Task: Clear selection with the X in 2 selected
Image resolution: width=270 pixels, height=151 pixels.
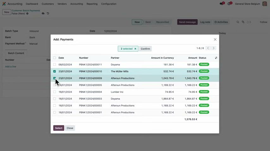Action: pos(135,49)
